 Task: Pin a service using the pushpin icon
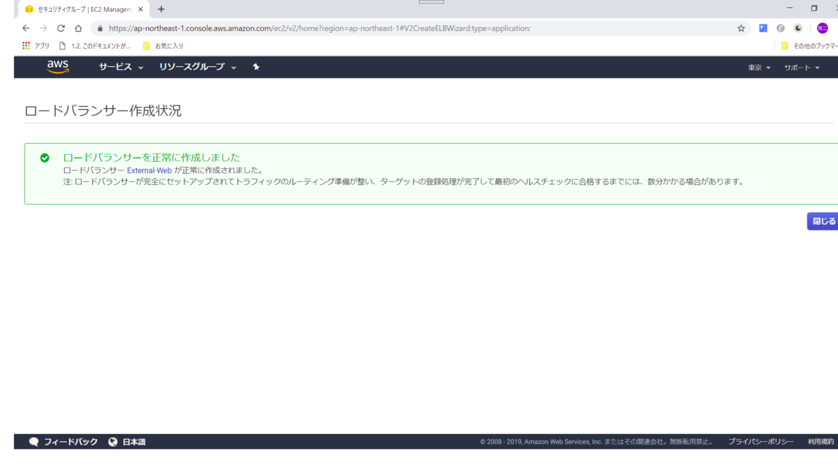pos(256,66)
